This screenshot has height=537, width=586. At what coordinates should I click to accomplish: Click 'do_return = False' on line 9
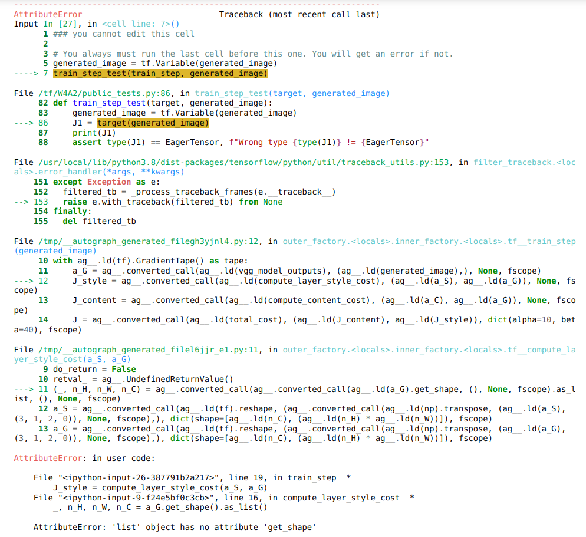[94, 370]
